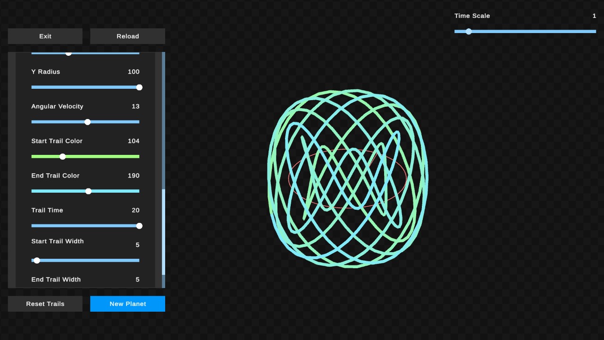Viewport: 604px width, 340px height.
Task: Click the Start Trail Width slider
Action: point(85,260)
